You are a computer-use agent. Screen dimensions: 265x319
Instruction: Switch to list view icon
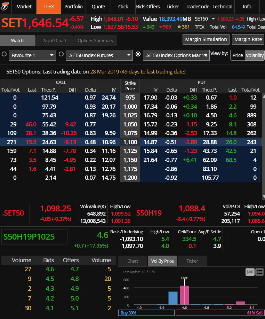(259, 272)
